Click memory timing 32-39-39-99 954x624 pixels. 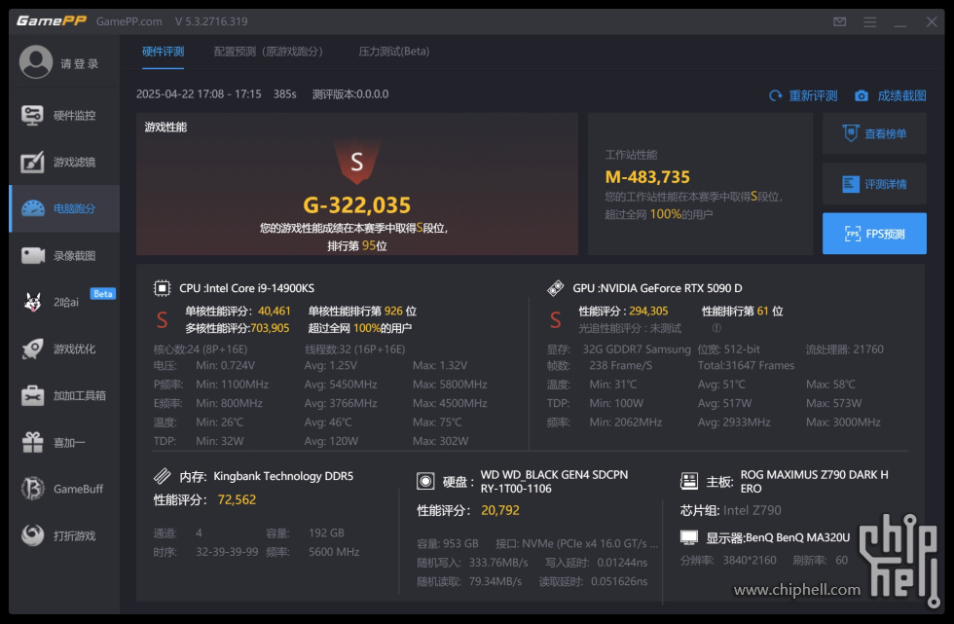coord(227,552)
